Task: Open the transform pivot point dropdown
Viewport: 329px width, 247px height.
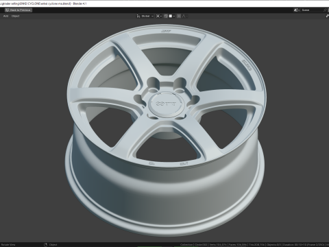Action: point(159,16)
